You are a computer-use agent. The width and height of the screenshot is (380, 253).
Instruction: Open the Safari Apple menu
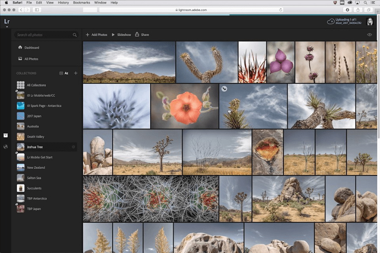coord(7,2)
